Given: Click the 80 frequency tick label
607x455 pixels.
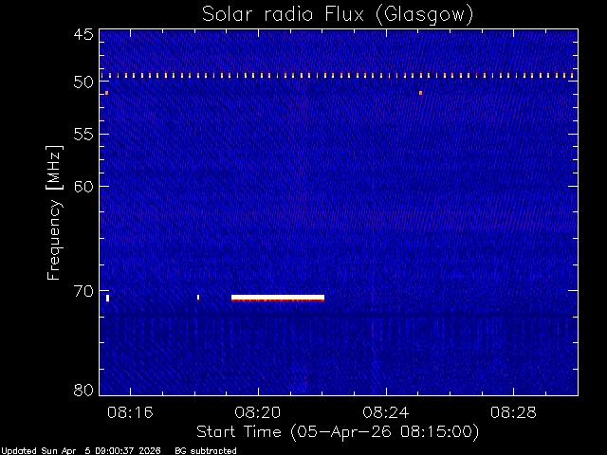Looking at the screenshot, I should pos(83,390).
